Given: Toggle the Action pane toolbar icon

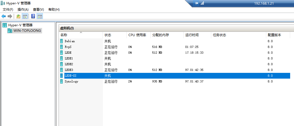Looking at the screenshot, I should tap(40, 16).
